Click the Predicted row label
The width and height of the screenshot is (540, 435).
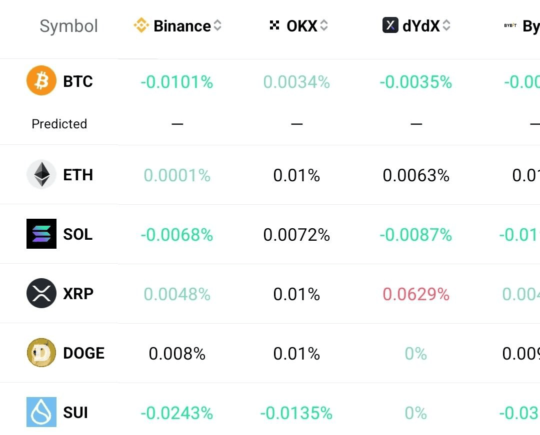pos(59,124)
